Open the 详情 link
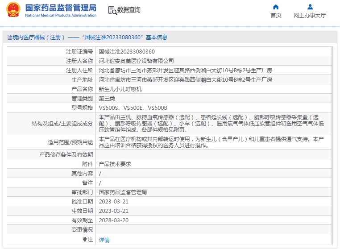Screen dimensions: 340x249 (x=104, y=240)
